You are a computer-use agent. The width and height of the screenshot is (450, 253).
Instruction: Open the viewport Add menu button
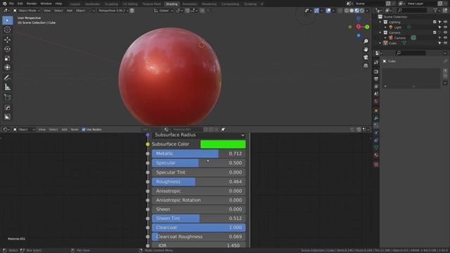70,11
